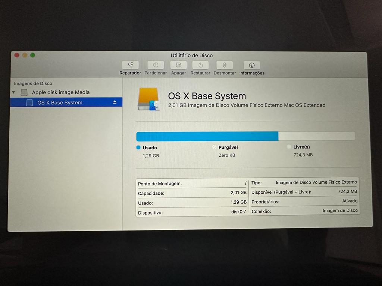The width and height of the screenshot is (382, 286).
Task: Open the Informações info icon
Action: click(252, 65)
